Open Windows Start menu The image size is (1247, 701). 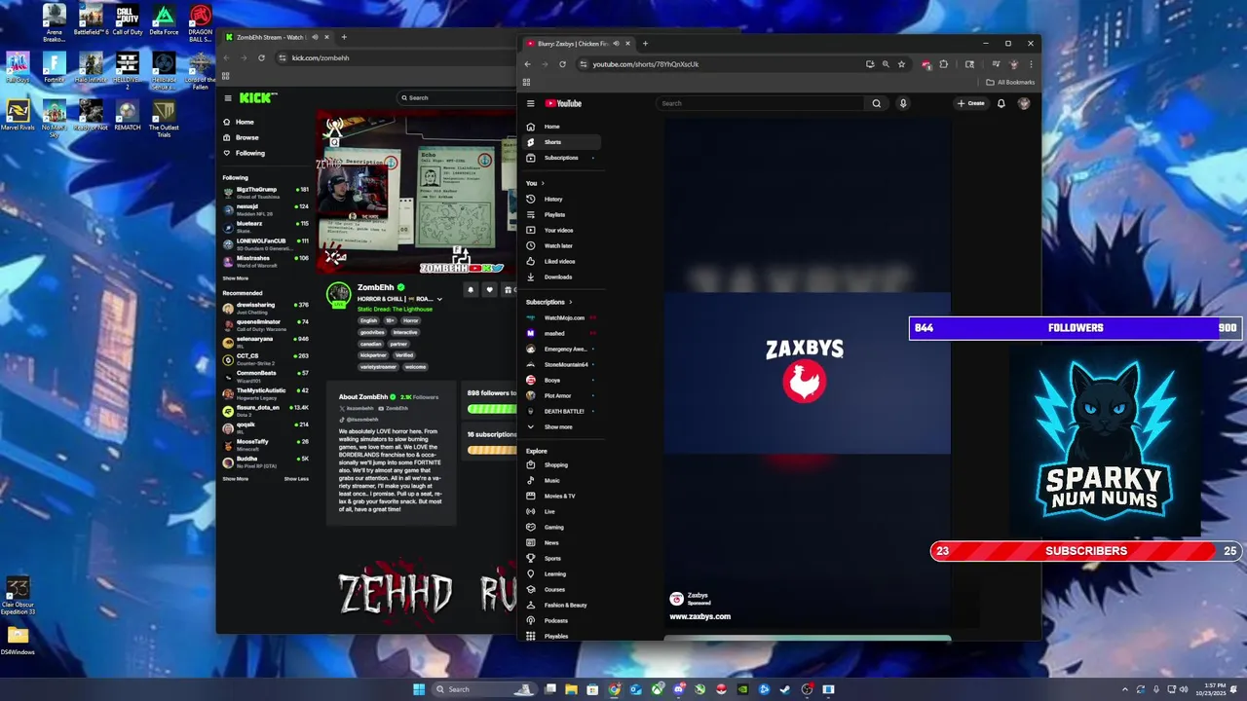(x=419, y=689)
